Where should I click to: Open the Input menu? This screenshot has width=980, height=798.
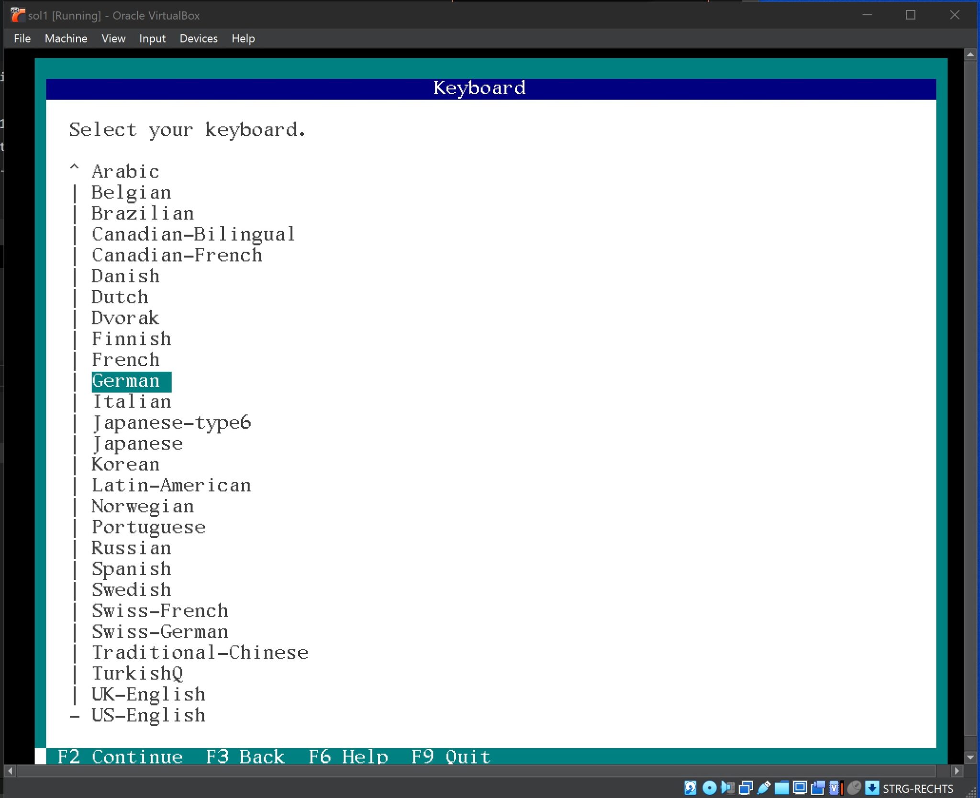152,38
